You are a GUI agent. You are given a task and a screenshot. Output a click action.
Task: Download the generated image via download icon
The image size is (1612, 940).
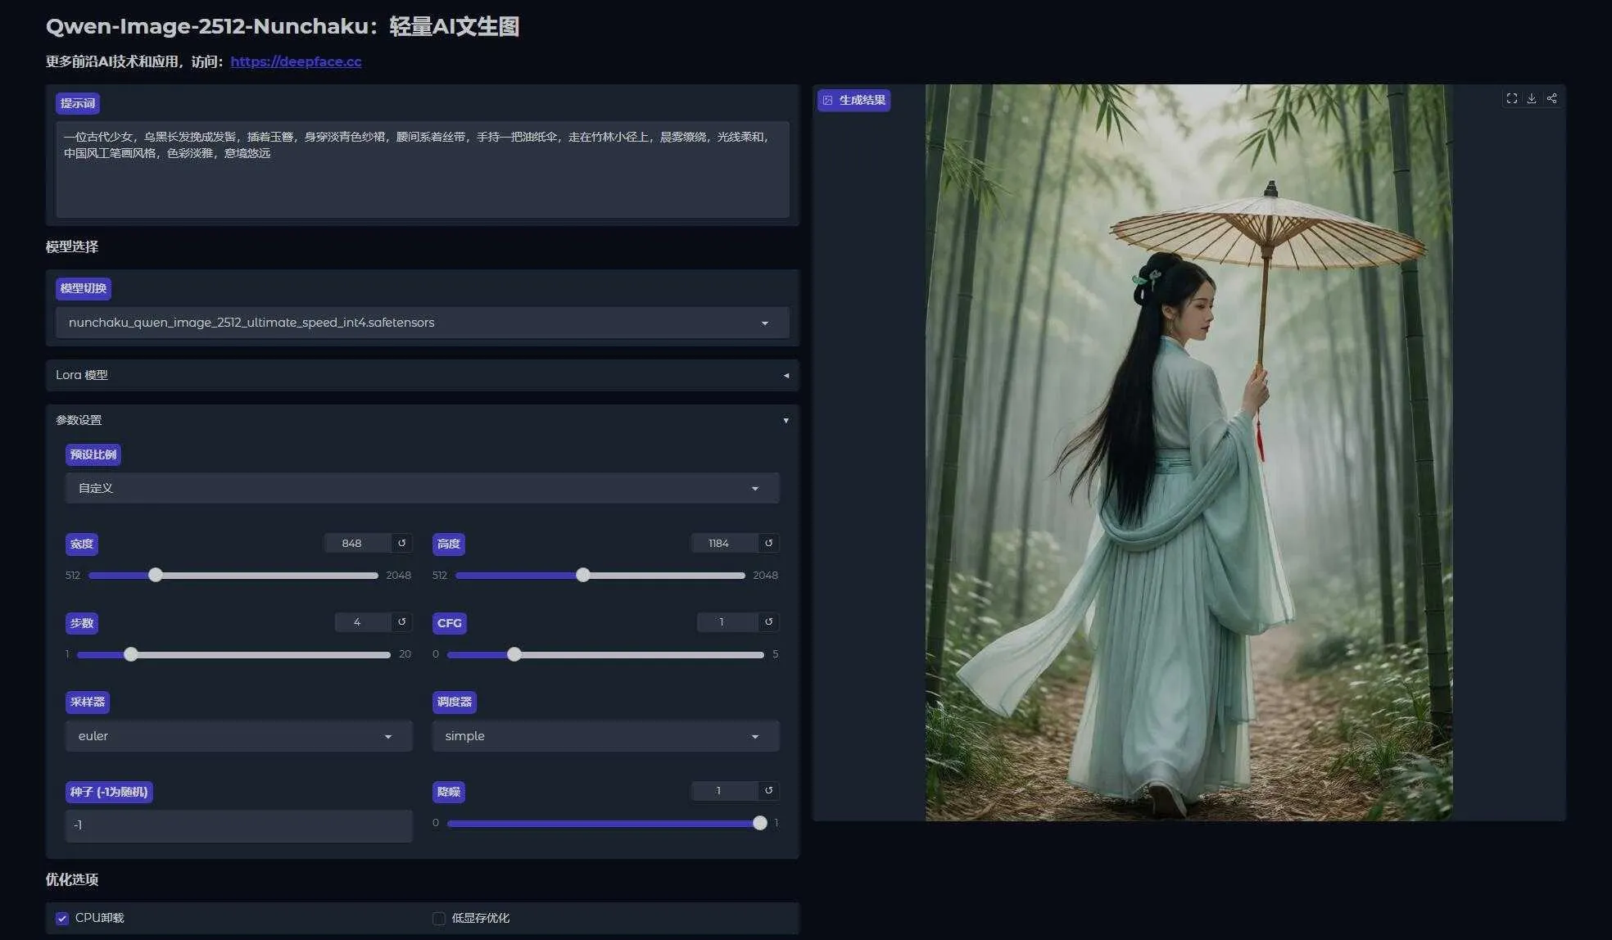click(1531, 98)
